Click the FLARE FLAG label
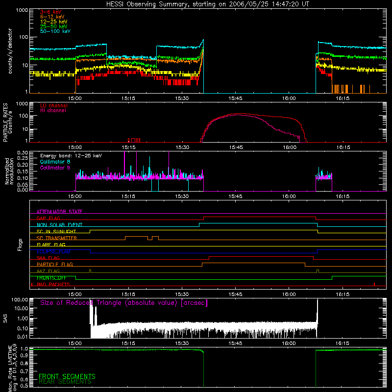The image size is (392, 392). (x=51, y=245)
